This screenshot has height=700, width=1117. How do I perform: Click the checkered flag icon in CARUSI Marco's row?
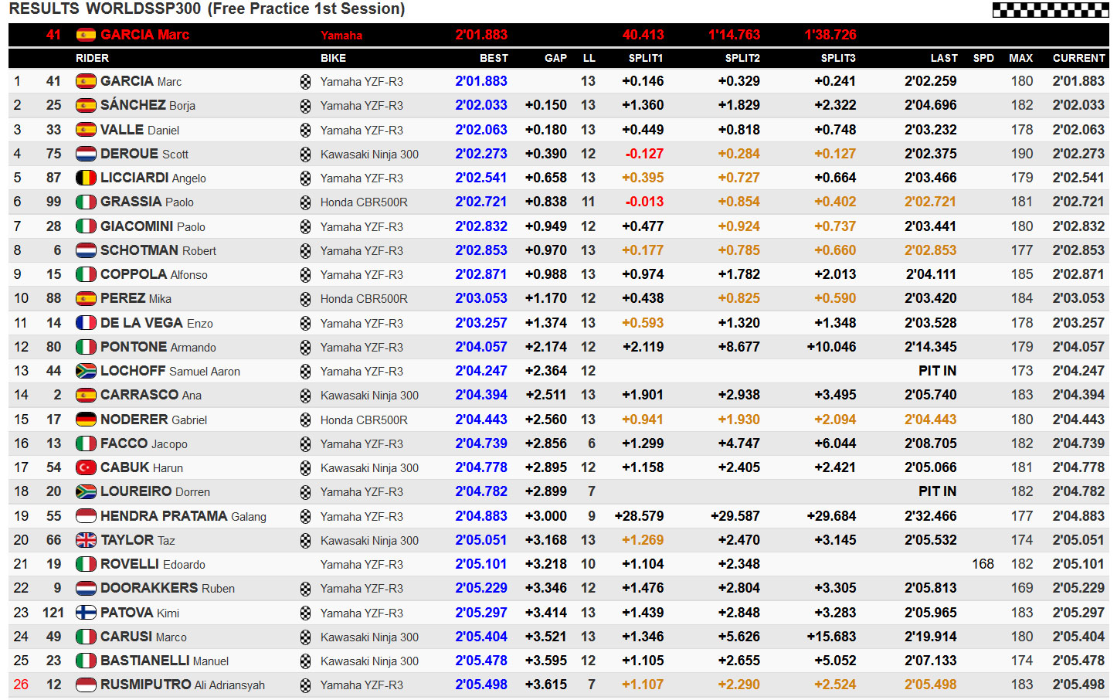(x=305, y=637)
